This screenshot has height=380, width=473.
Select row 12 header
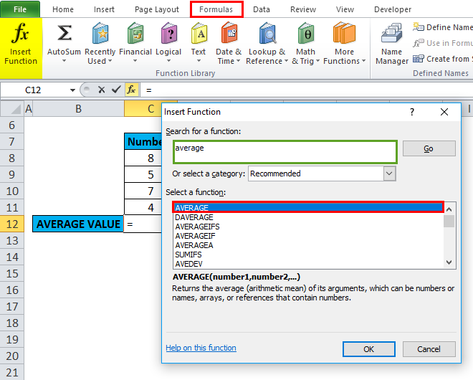[x=12, y=224]
